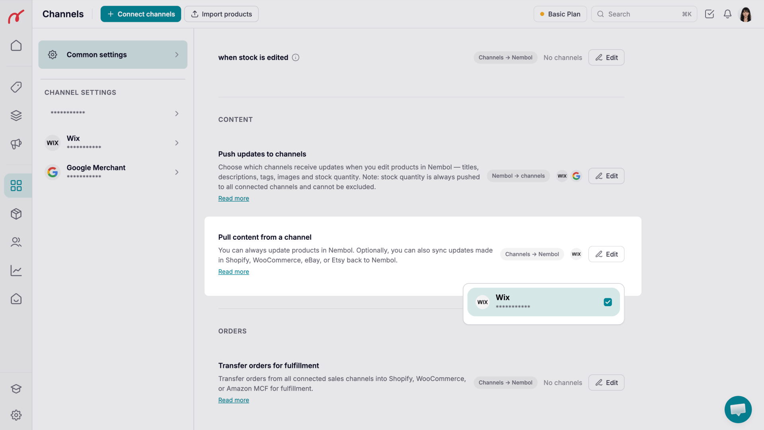Open the chat support bubble
The image size is (764, 430).
point(738,409)
